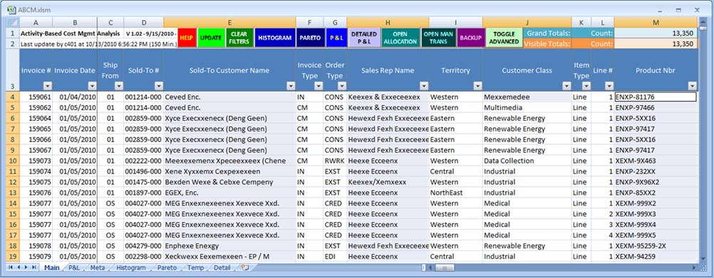Select column A header
This screenshot has width=714, height=278.
[x=36, y=23]
